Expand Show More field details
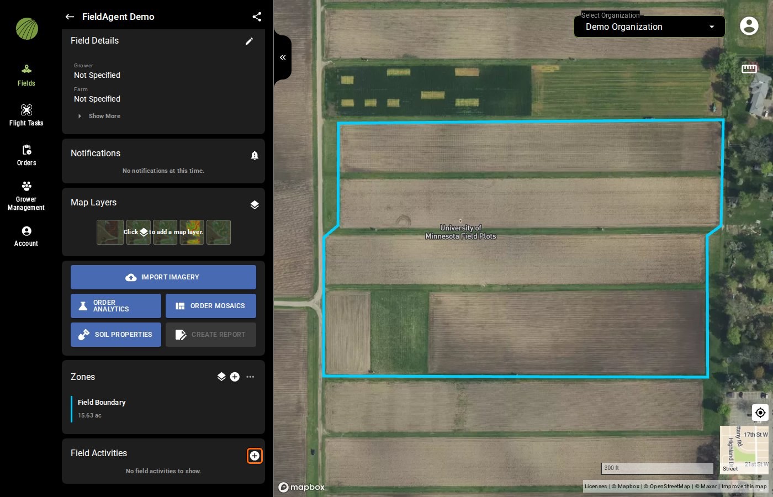This screenshot has width=773, height=497. [99, 116]
